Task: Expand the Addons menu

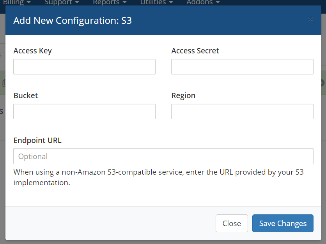Action: click(x=203, y=3)
